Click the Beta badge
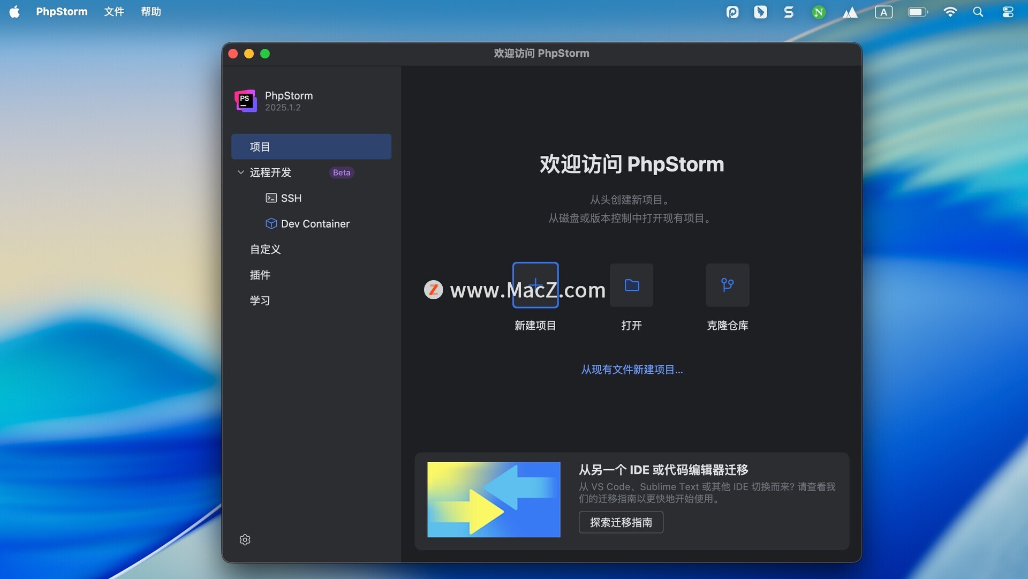 (342, 172)
